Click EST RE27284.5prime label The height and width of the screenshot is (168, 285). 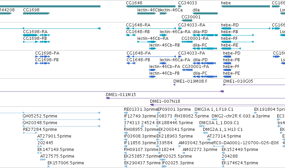point(40,130)
